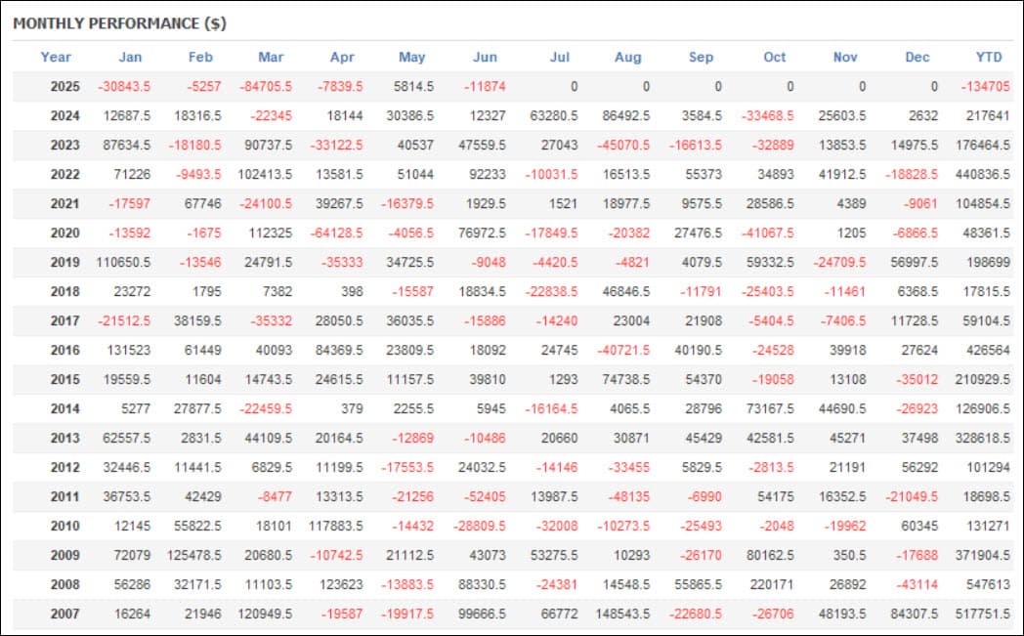Select the Apr column header
Image resolution: width=1024 pixels, height=636 pixels.
(x=342, y=57)
